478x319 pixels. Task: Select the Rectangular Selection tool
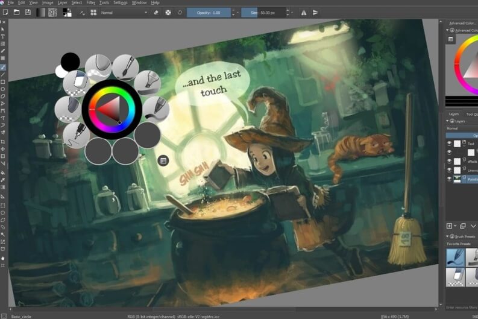3,206
